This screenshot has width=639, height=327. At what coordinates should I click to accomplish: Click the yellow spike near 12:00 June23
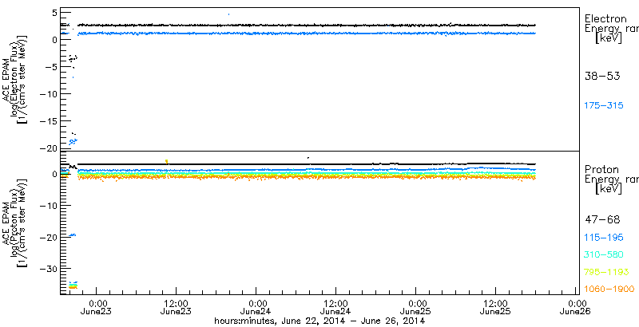click(x=166, y=161)
